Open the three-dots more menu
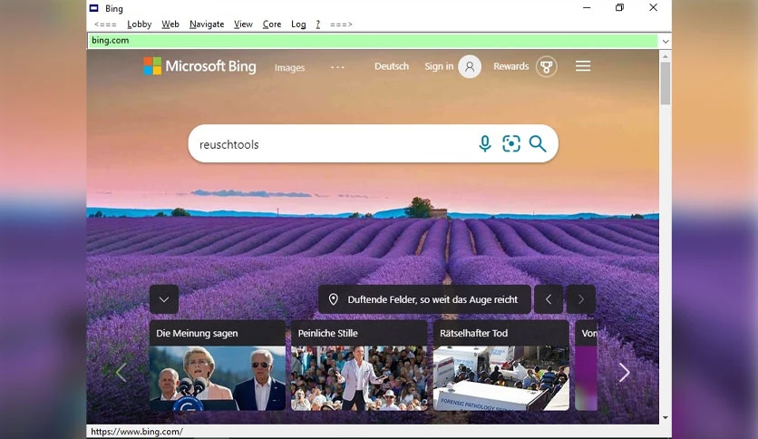This screenshot has width=758, height=439. 337,67
